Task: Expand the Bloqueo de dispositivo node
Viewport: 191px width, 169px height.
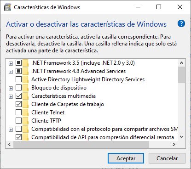Action: click(11, 88)
